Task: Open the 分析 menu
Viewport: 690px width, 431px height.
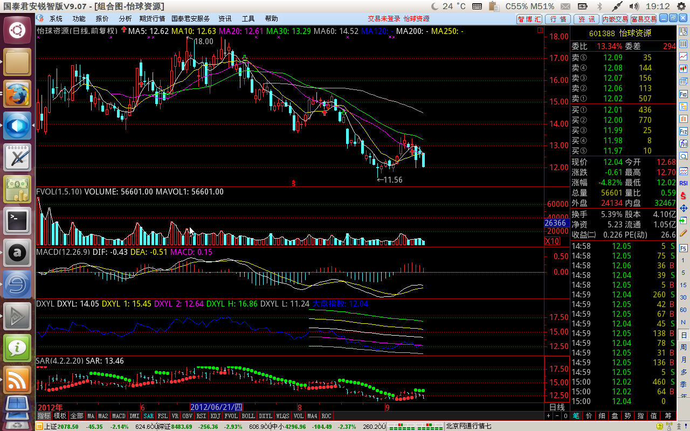Action: tap(125, 18)
